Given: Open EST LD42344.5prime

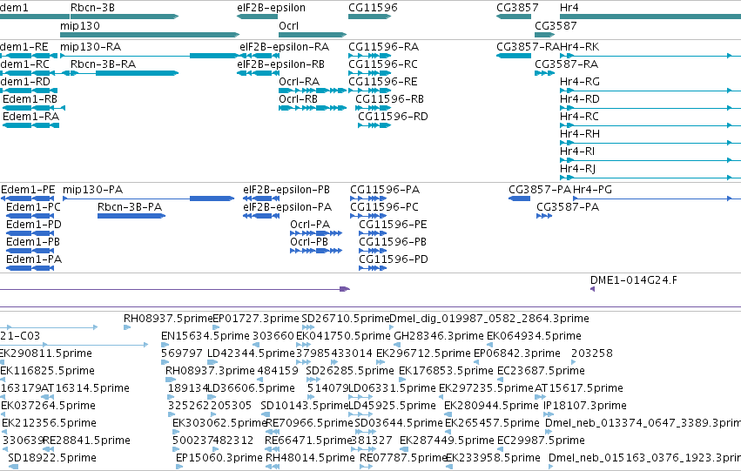Looking at the screenshot, I should point(252,353).
